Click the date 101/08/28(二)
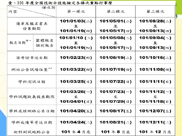 155,21
